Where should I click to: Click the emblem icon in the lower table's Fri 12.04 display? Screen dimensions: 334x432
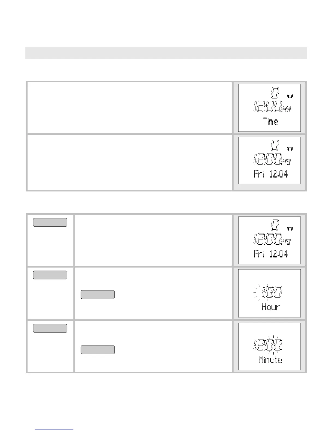click(x=290, y=229)
